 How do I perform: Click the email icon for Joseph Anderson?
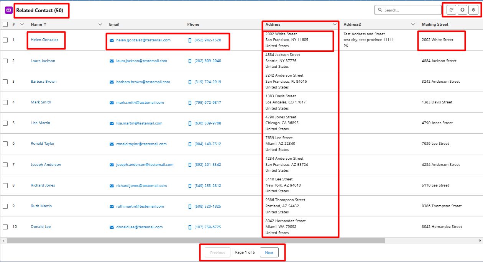(112, 165)
